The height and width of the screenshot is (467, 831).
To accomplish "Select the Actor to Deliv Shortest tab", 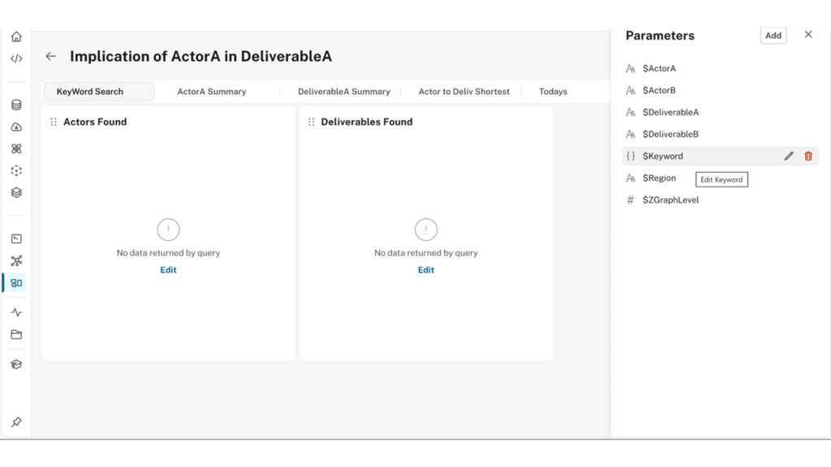I will pos(464,92).
